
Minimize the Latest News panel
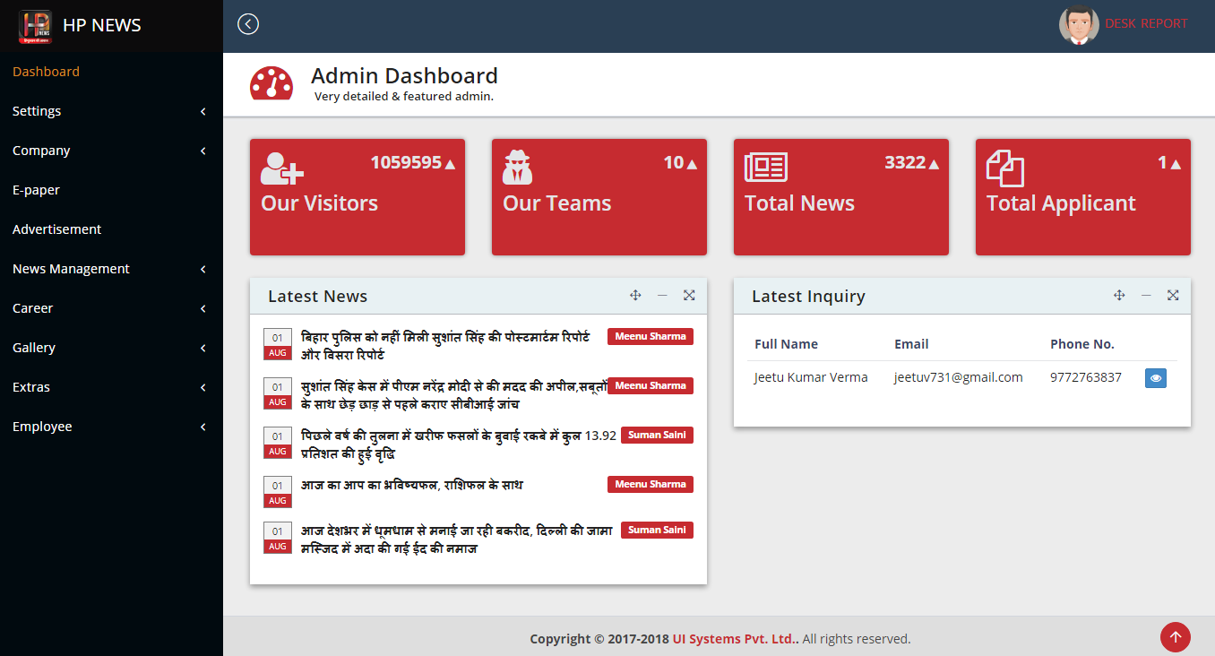pyautogui.click(x=662, y=296)
